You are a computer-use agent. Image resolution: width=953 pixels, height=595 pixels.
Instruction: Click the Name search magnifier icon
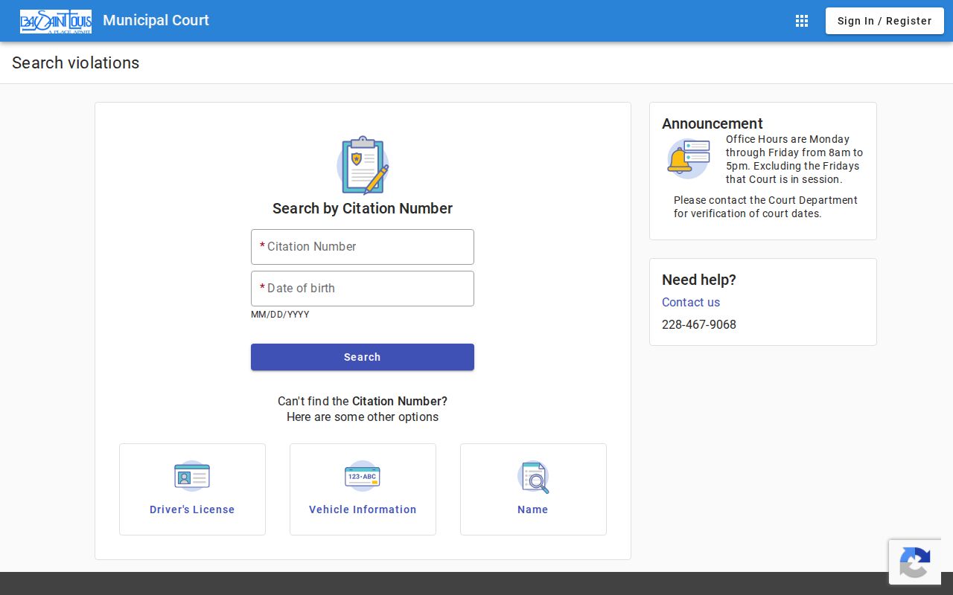coord(533,477)
